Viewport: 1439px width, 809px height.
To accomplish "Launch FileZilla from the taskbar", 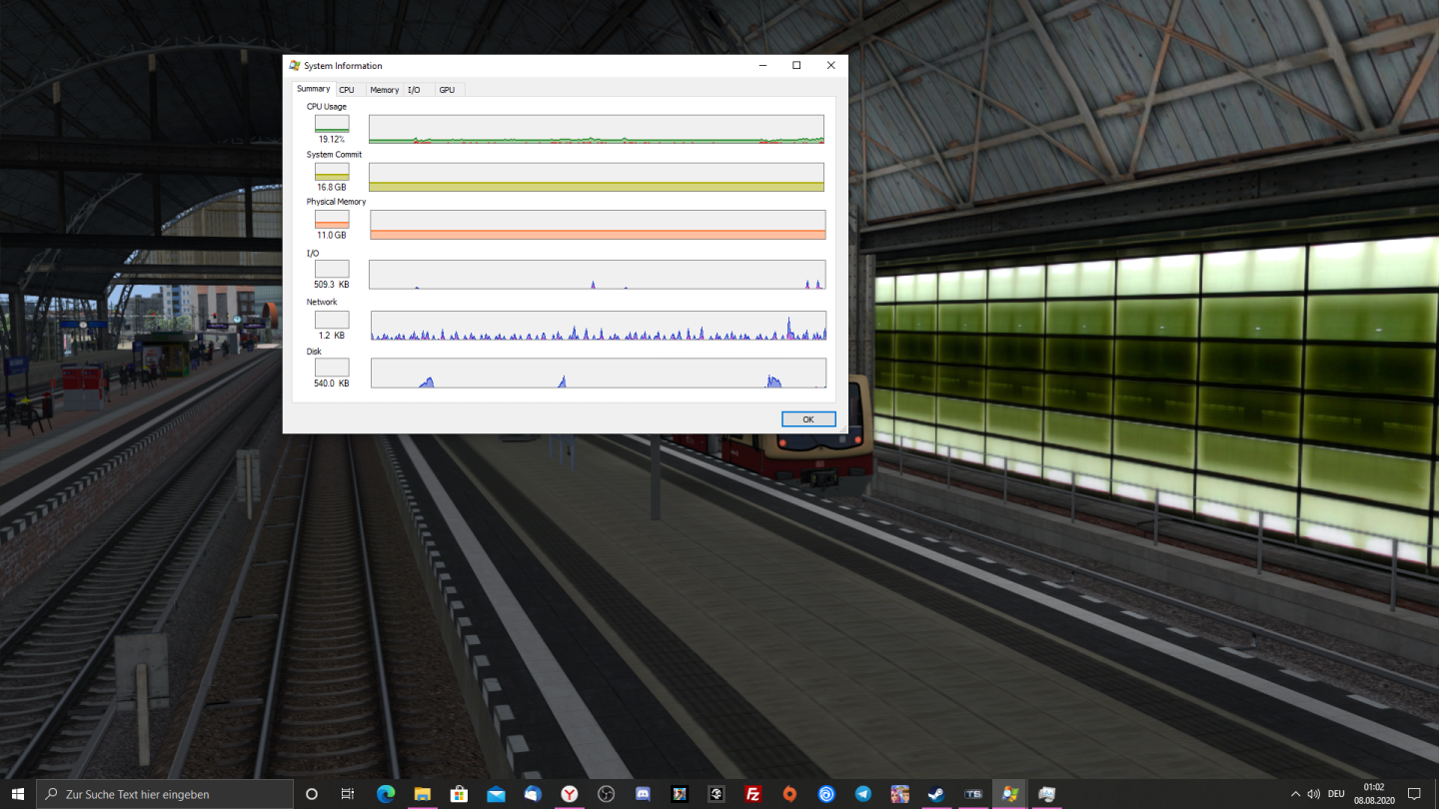I will click(x=752, y=794).
